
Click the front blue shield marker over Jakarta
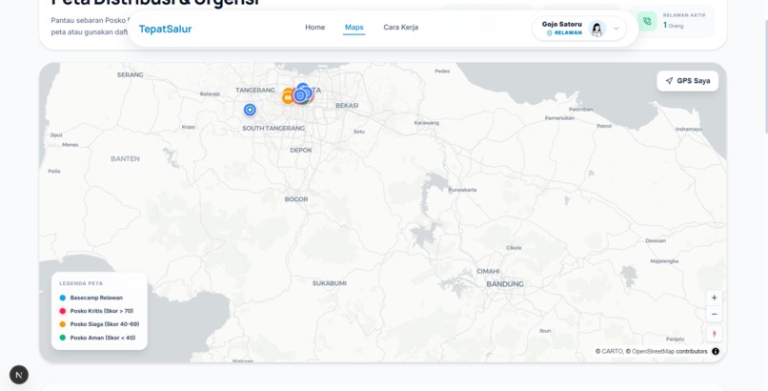point(300,96)
